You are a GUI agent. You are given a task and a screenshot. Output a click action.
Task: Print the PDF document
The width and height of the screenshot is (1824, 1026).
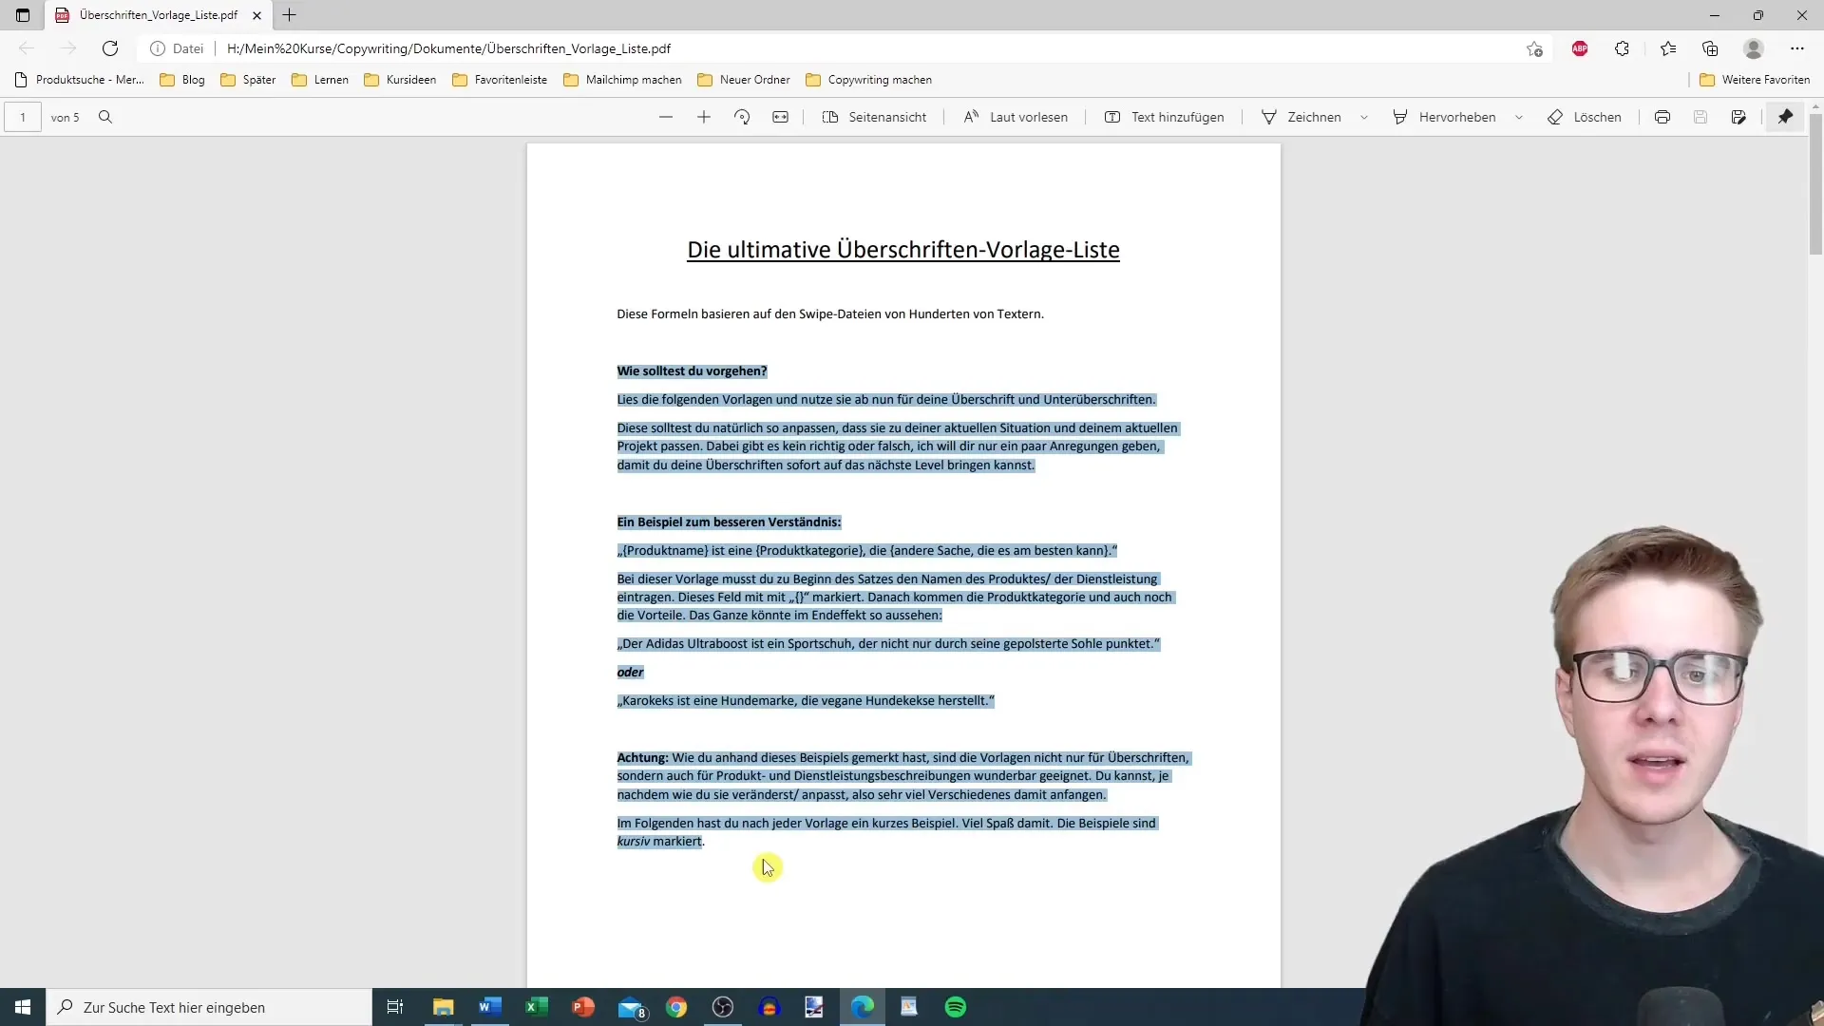click(x=1662, y=117)
